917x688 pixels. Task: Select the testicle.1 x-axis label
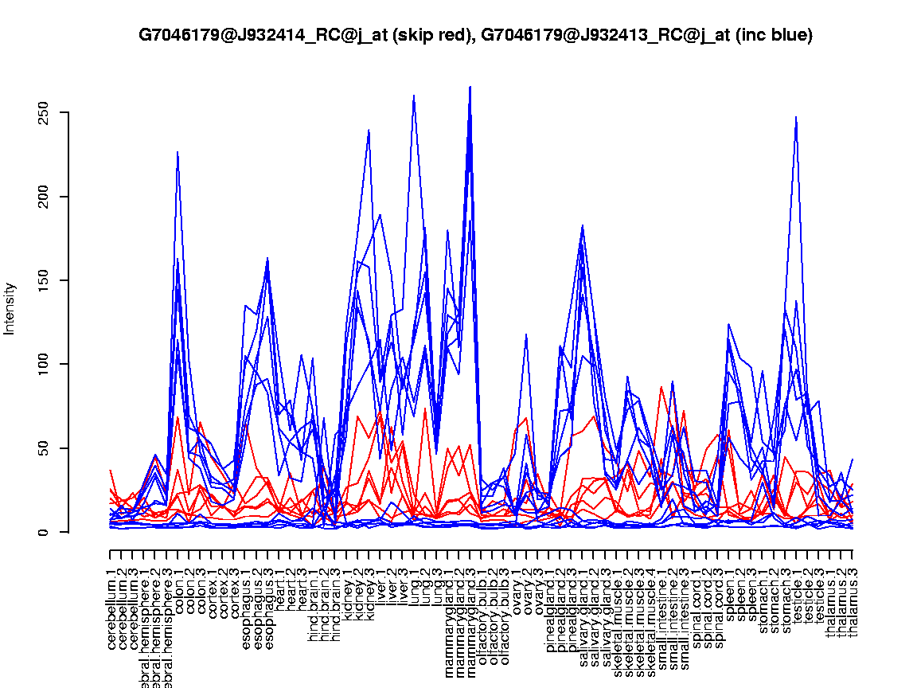(x=797, y=592)
